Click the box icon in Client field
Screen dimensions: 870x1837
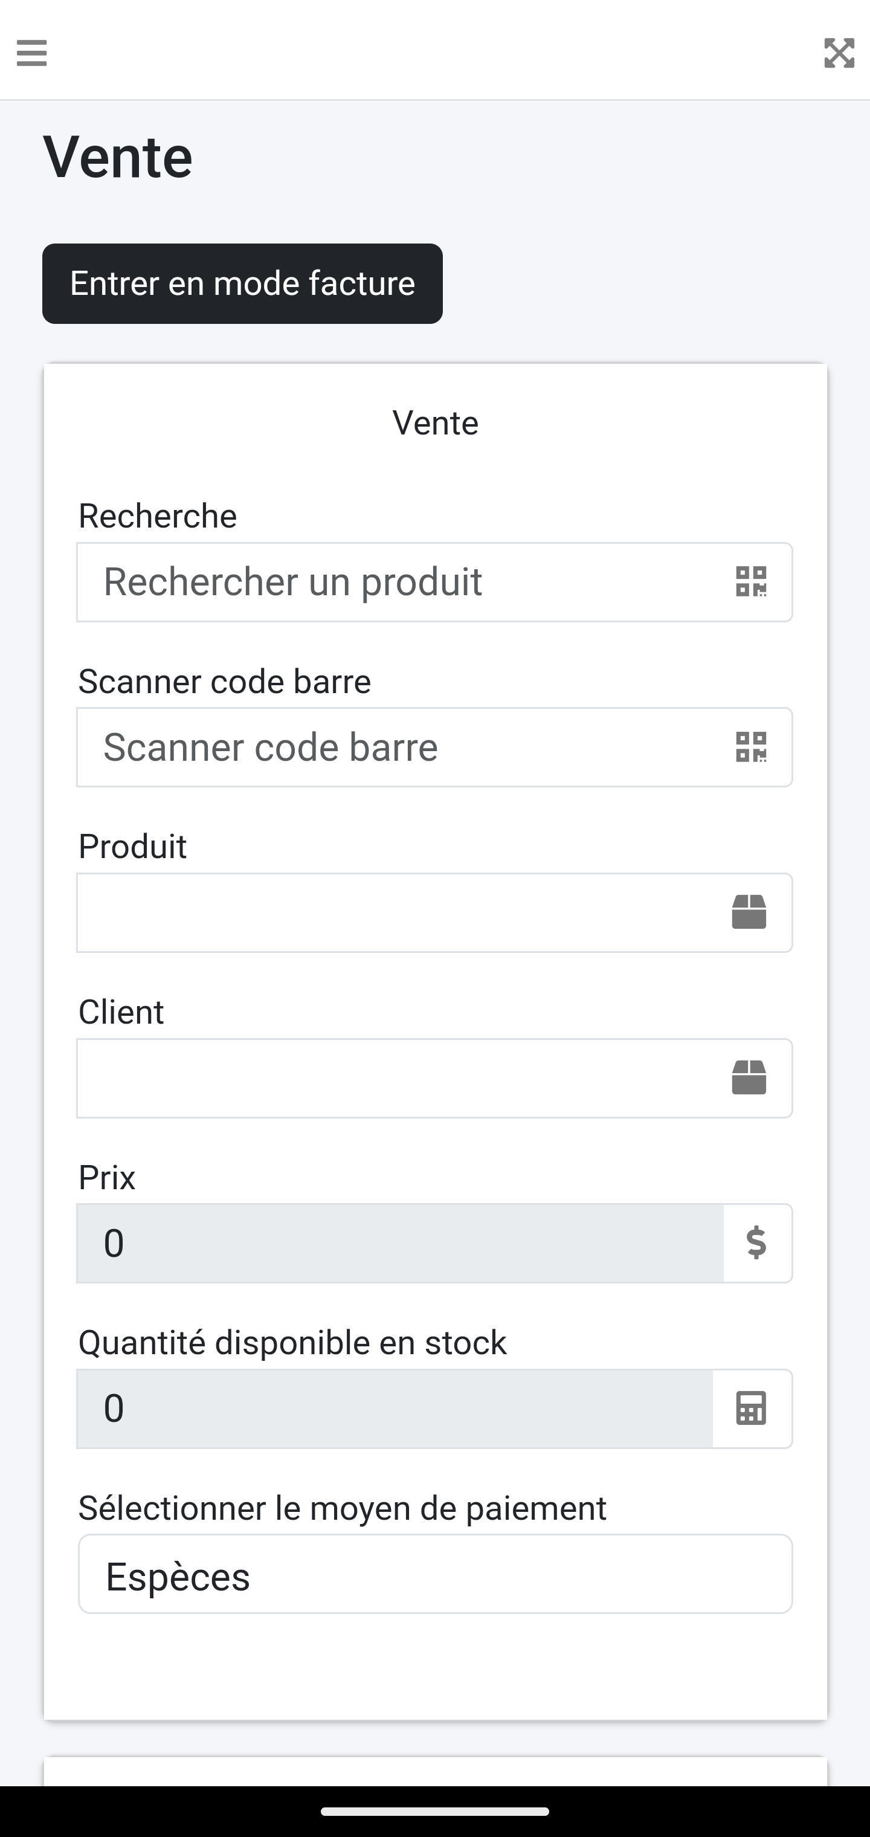749,1077
